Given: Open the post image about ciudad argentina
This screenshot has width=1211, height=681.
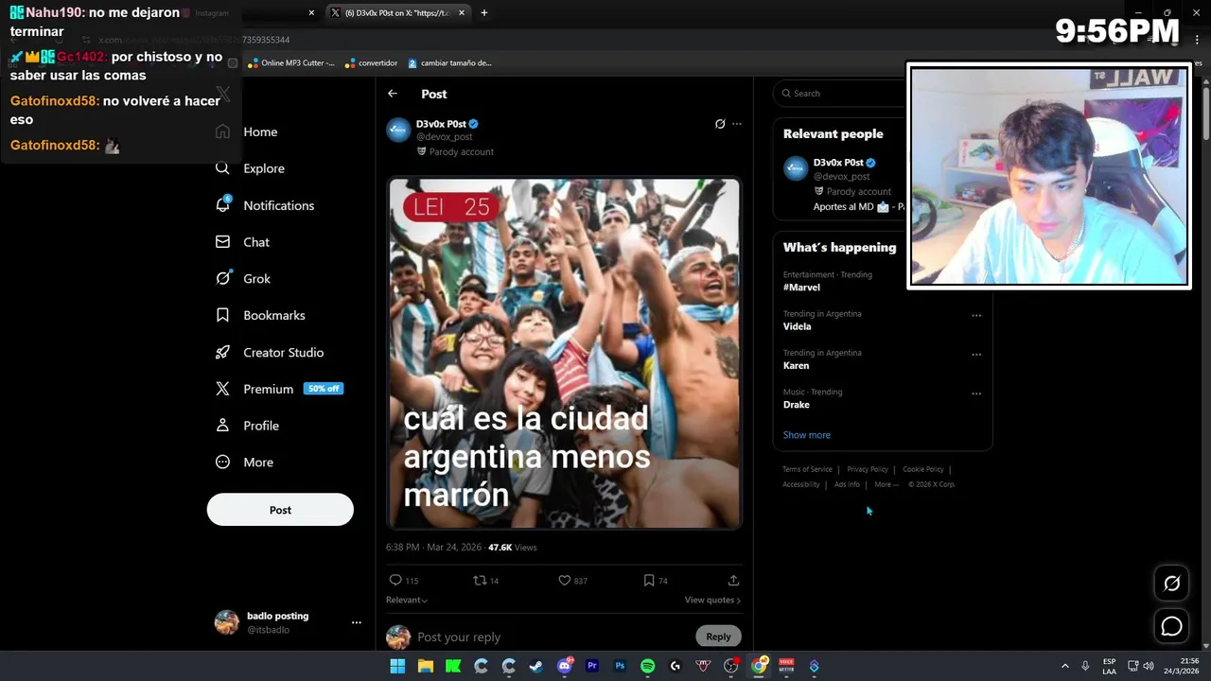Looking at the screenshot, I should [564, 353].
